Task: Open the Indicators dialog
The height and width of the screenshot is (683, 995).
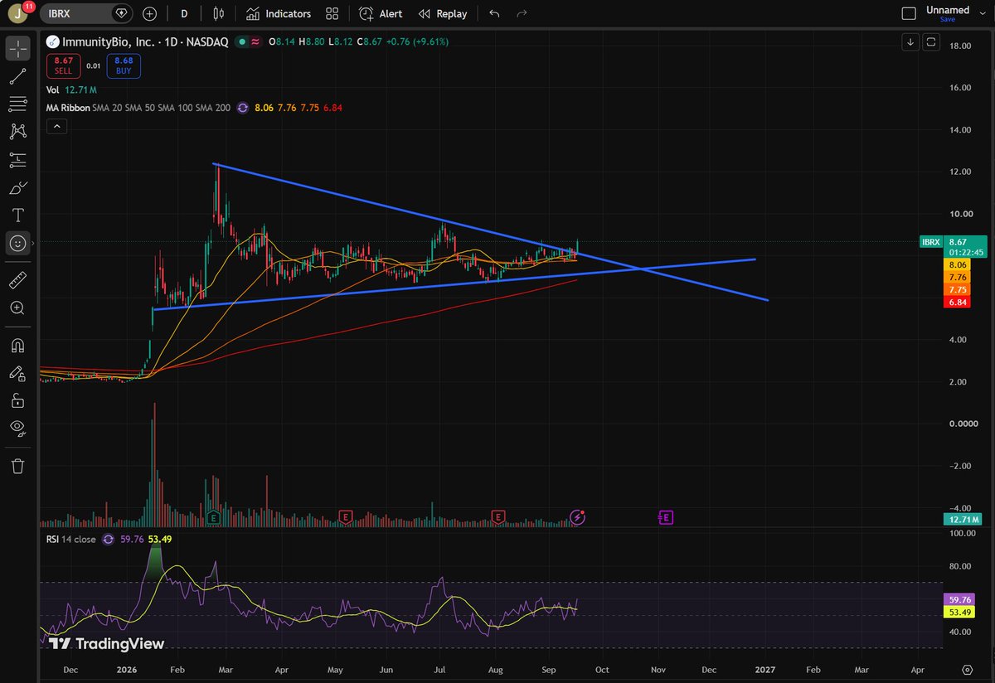Action: click(x=278, y=13)
